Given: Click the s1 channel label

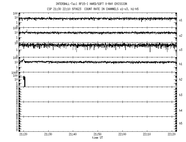Looking at the screenshot, I should 181,20.
